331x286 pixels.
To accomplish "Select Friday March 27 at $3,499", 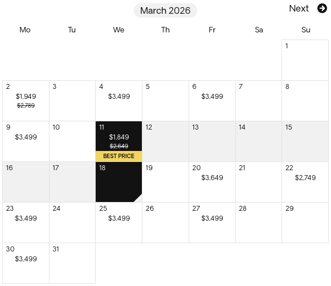I will [x=212, y=223].
